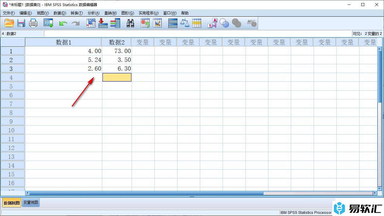Open the 图形(G) menu

(x=127, y=13)
